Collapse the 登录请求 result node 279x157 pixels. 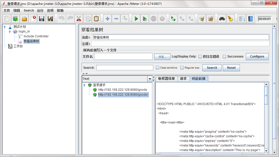[85, 85]
